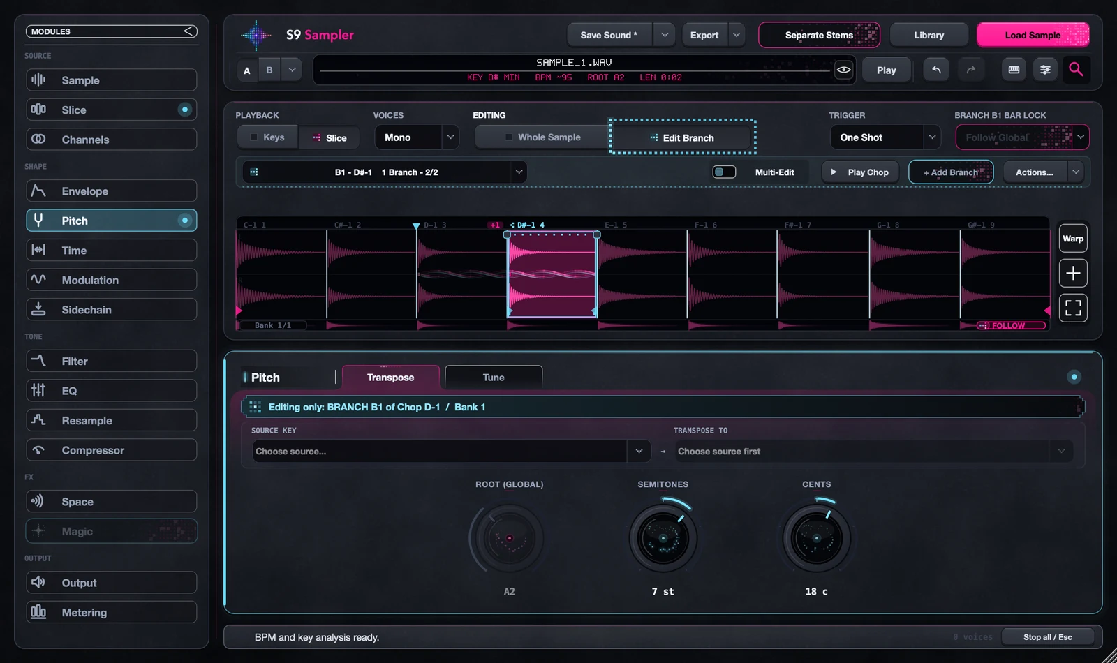
Task: Open the Trigger One Shot dropdown
Action: (x=885, y=137)
